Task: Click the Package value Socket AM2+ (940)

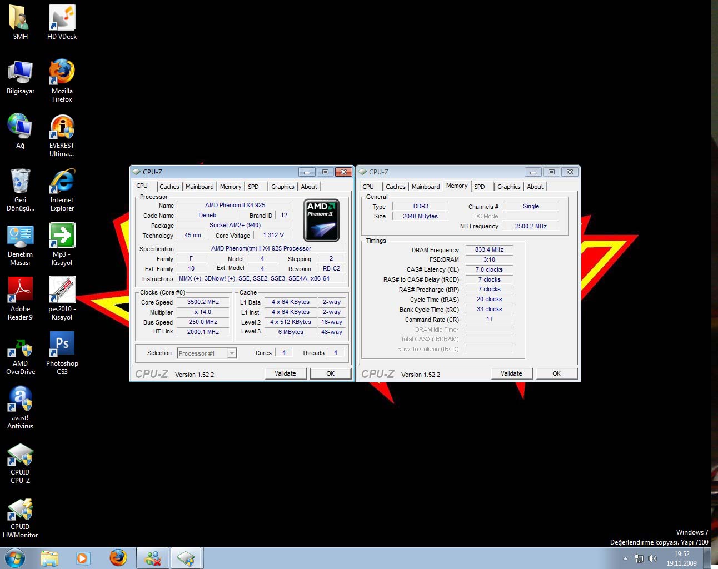Action: pos(235,226)
